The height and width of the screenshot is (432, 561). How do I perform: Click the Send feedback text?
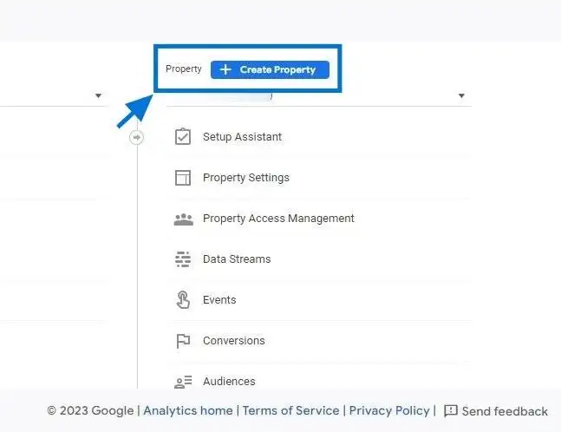click(x=505, y=411)
